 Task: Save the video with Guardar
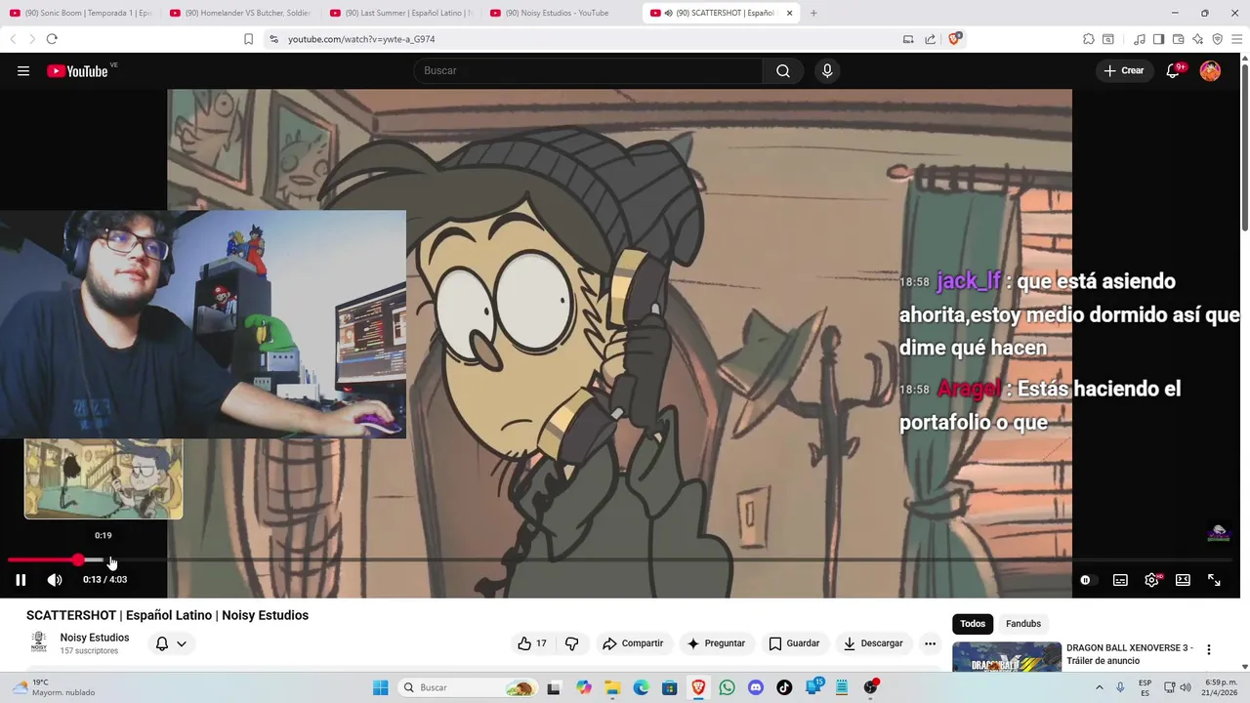click(794, 643)
